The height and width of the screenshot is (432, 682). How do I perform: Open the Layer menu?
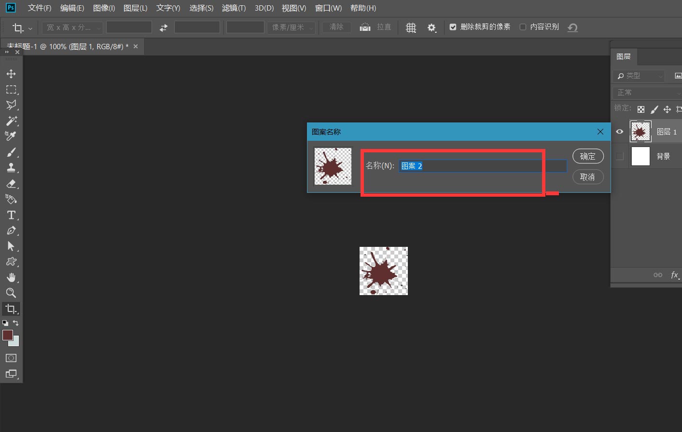[x=135, y=8]
